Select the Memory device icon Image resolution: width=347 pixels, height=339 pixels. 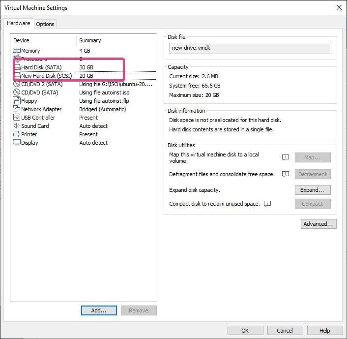click(17, 51)
